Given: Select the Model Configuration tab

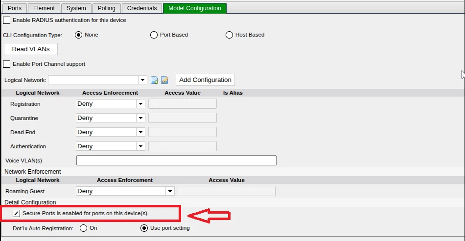Looking at the screenshot, I should click(x=194, y=8).
